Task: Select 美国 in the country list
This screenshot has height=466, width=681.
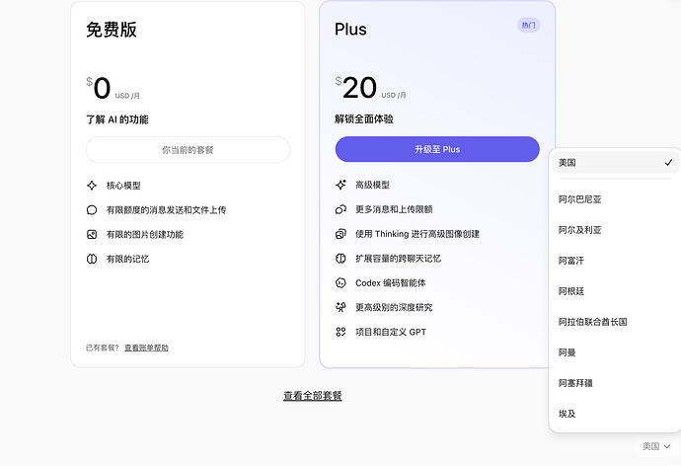Action: coord(615,163)
